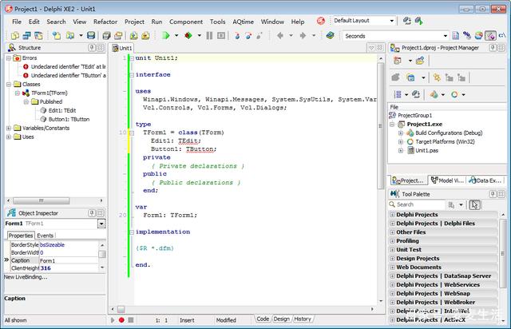Screen dimensions: 511x329
Task: Expand the Unit Test palette category
Action: (x=392, y=250)
